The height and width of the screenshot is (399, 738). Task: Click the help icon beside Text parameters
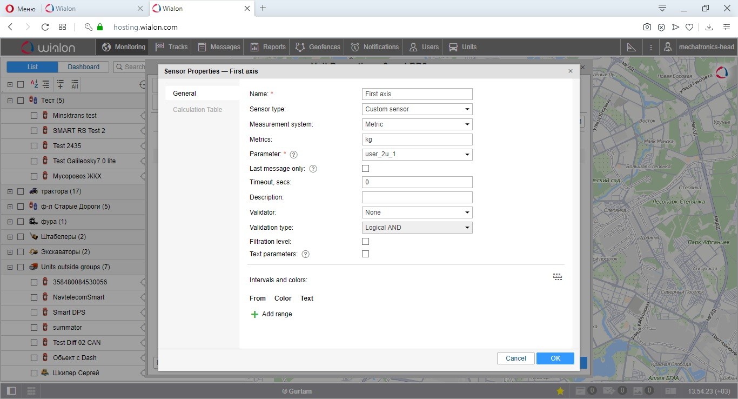click(306, 254)
